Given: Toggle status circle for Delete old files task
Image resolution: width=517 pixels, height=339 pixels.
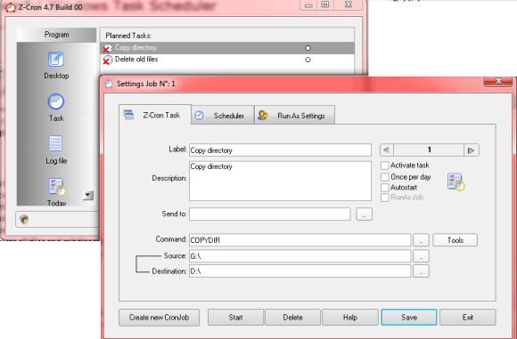Looking at the screenshot, I should (x=308, y=60).
